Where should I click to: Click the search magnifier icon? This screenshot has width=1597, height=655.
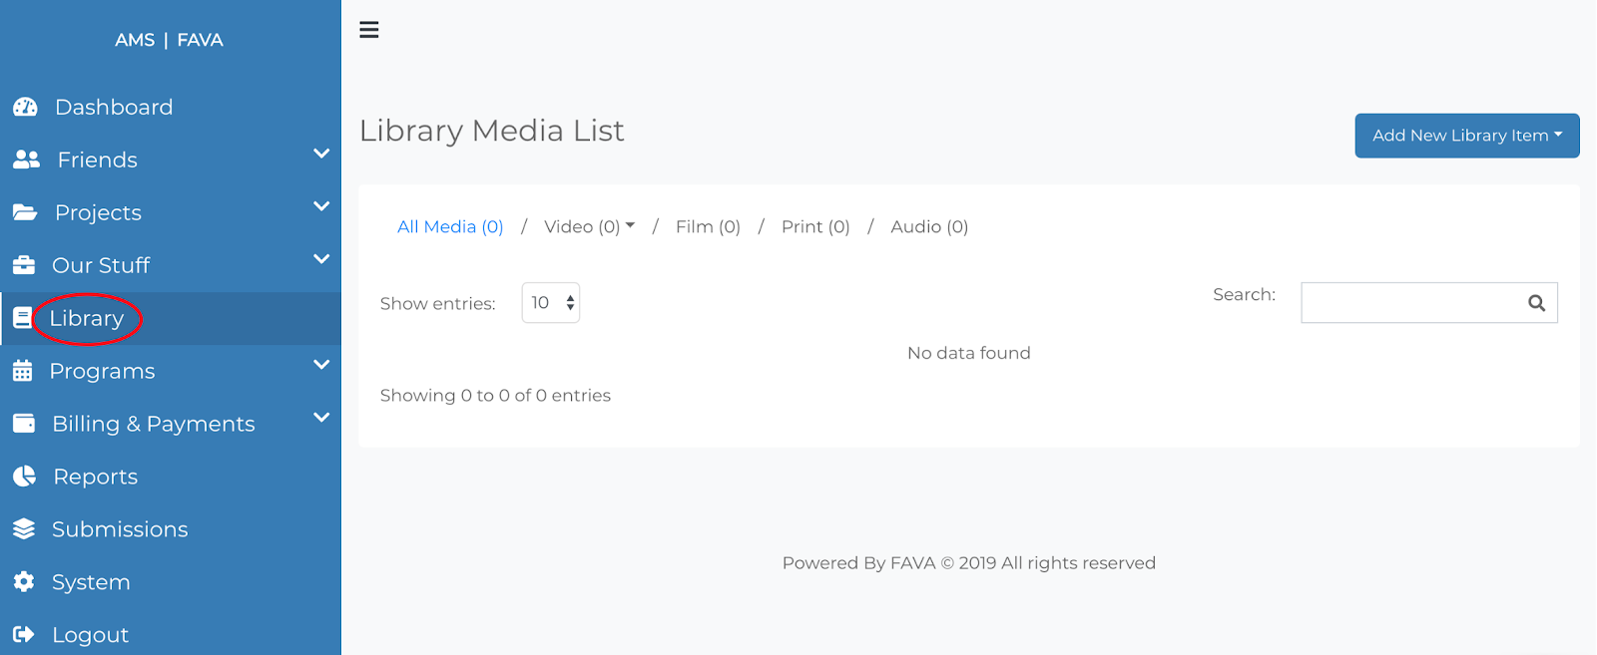point(1536,303)
